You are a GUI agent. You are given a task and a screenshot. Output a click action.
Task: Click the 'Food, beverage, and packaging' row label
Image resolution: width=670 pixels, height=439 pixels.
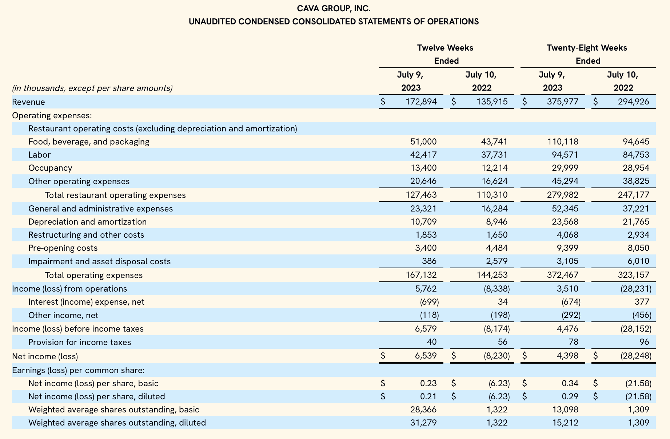coord(89,142)
